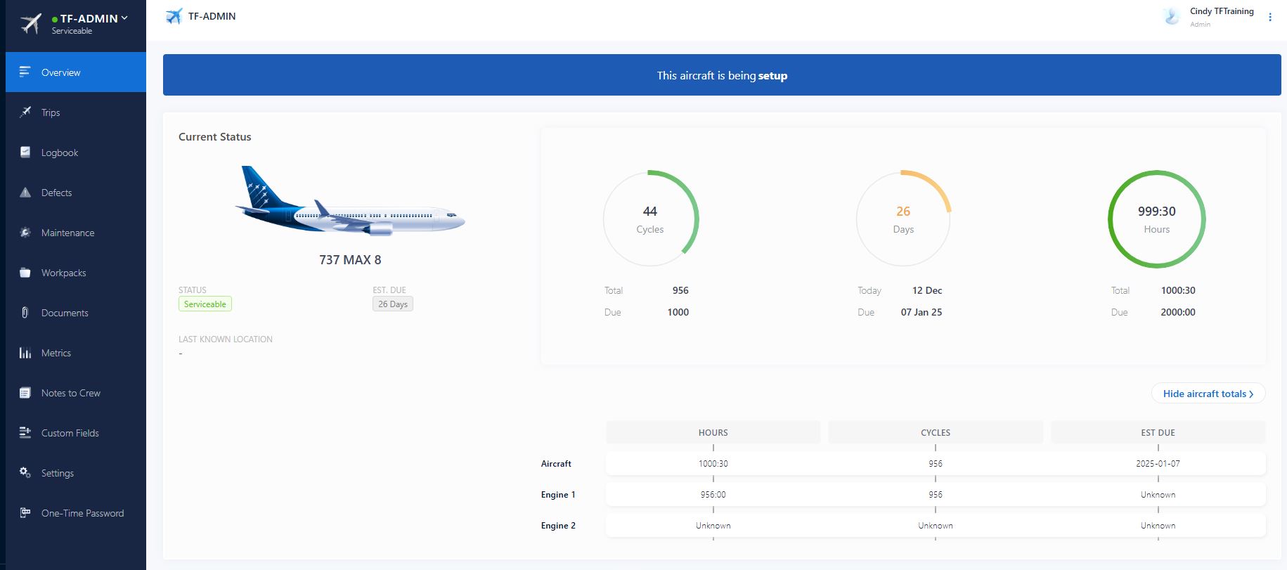Click the Defects warning triangle icon
Viewport: 1287px width, 570px height.
[x=25, y=193]
